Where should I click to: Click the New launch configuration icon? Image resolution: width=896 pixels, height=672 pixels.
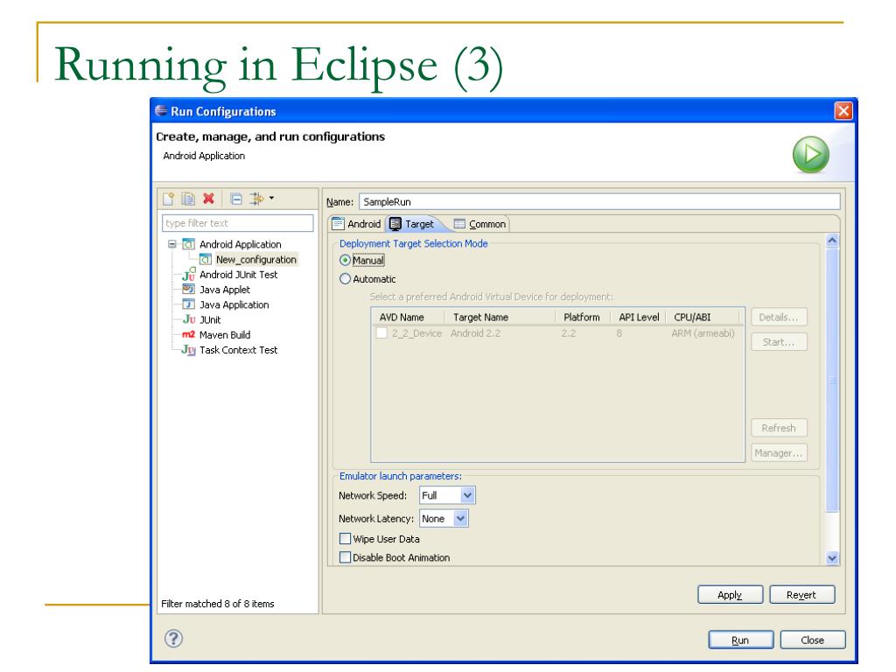coord(169,199)
